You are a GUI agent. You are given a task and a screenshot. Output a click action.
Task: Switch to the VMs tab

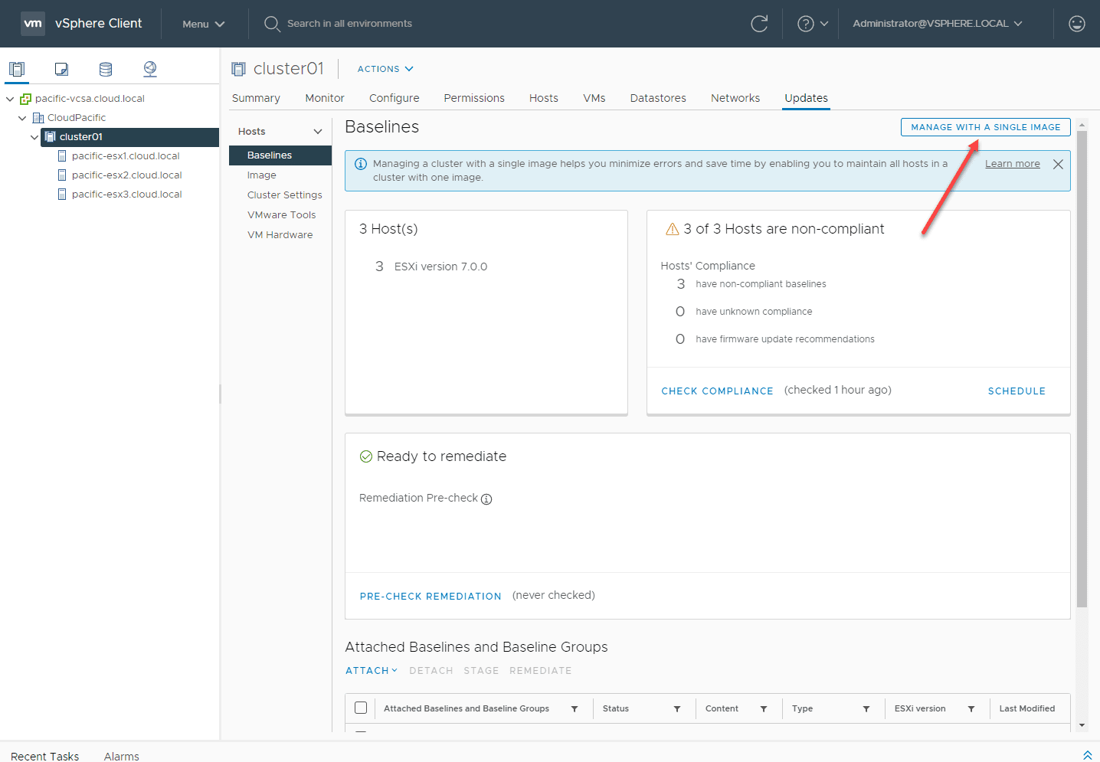click(594, 98)
